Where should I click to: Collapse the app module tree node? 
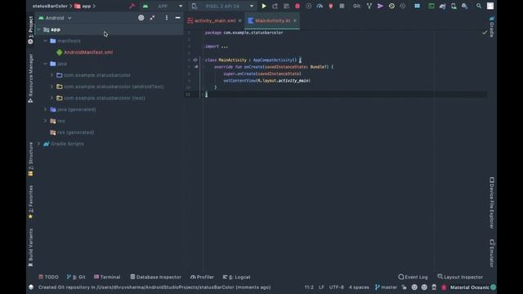38,29
